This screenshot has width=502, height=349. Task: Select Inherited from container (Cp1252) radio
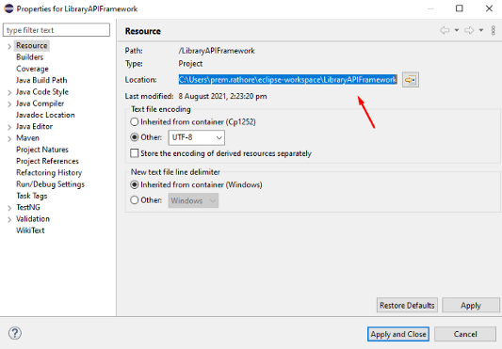point(134,122)
